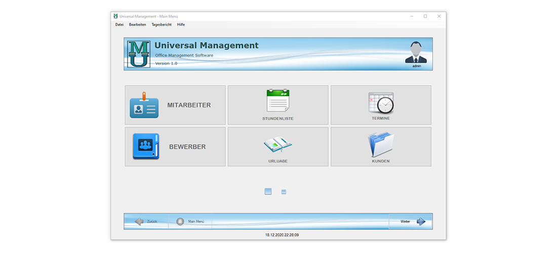The image size is (557, 253).
Task: Open the Bearbeiten menu
Action: (137, 25)
